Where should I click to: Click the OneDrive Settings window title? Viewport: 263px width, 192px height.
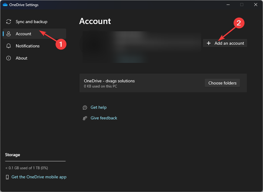(x=24, y=5)
